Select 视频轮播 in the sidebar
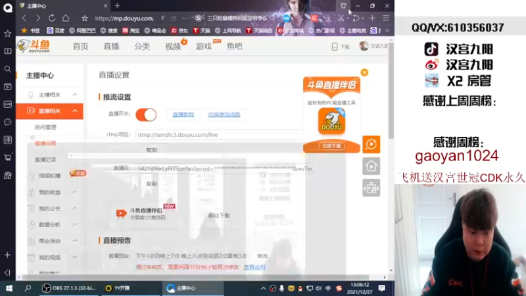The image size is (526, 296). coord(50,176)
